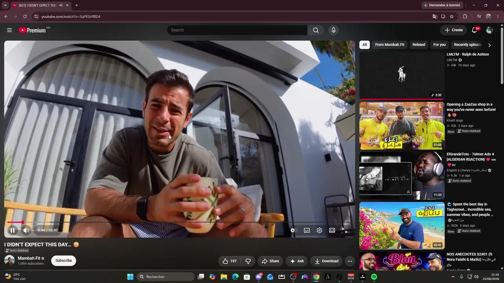The width and height of the screenshot is (504, 283).
Task: Switch to the YouTube video browser tab
Action: (x=41, y=6)
